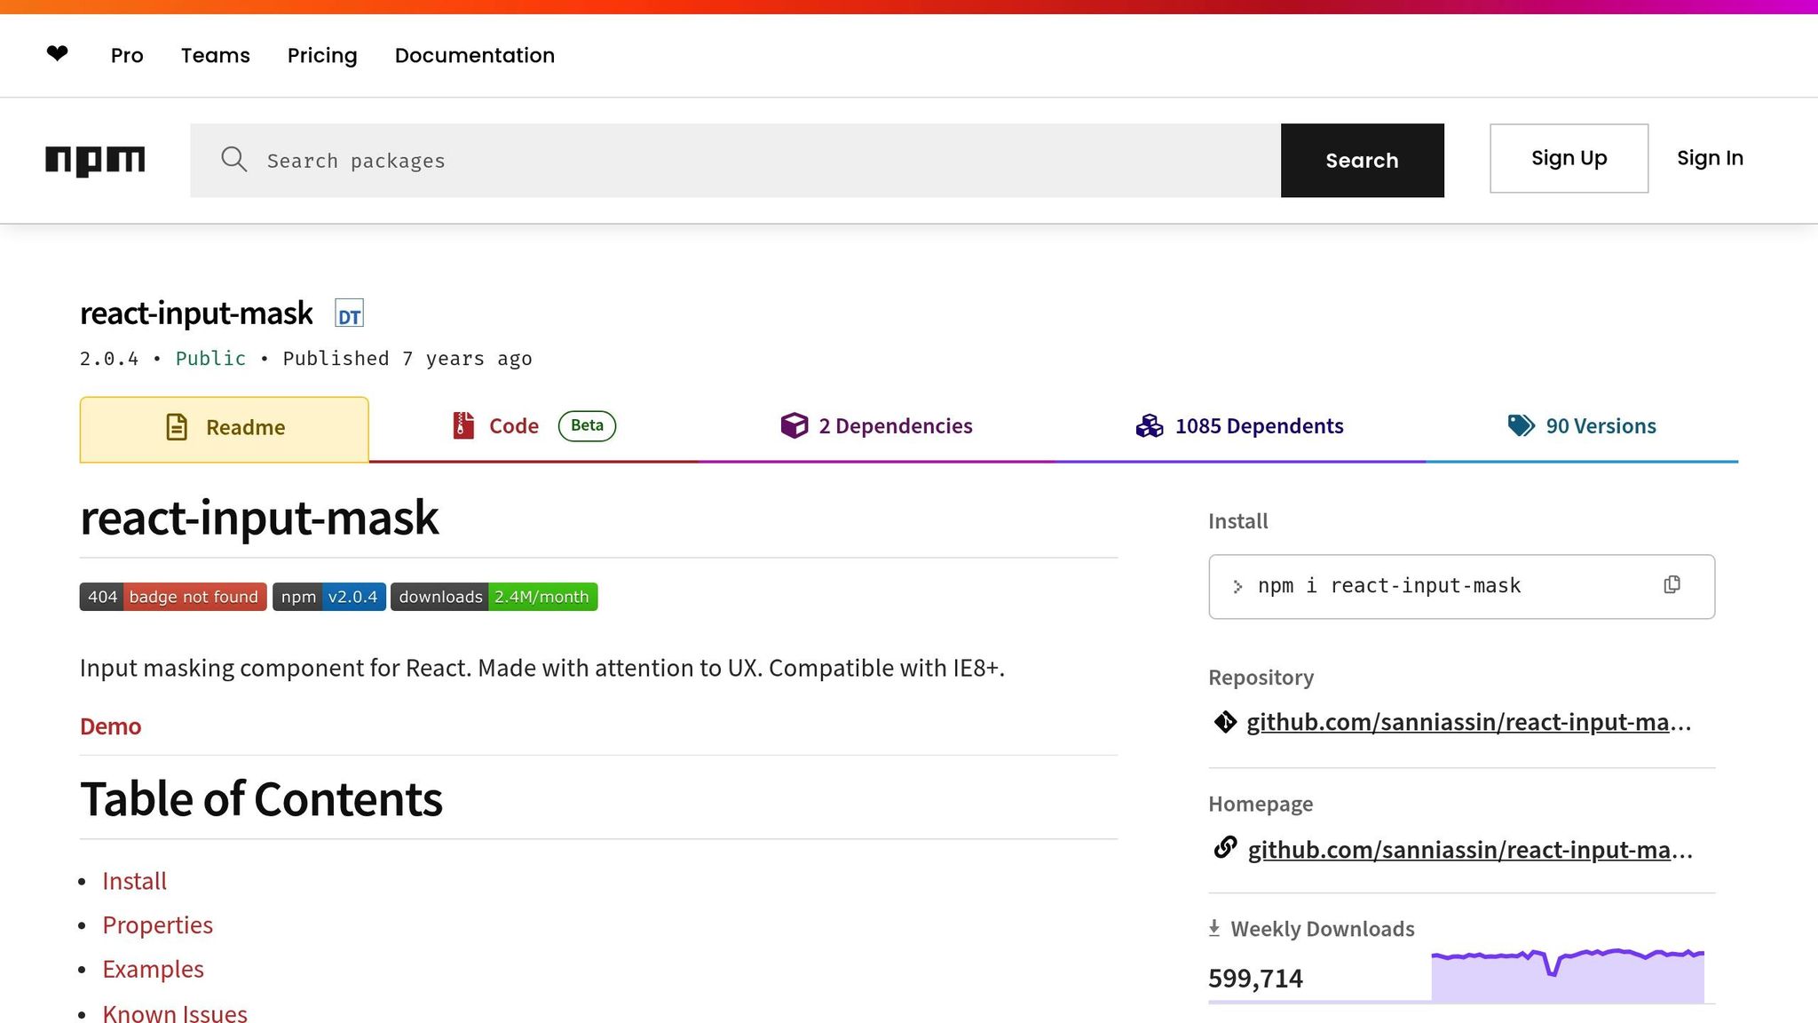1818x1023 pixels.
Task: Click the black Search button
Action: point(1362,161)
